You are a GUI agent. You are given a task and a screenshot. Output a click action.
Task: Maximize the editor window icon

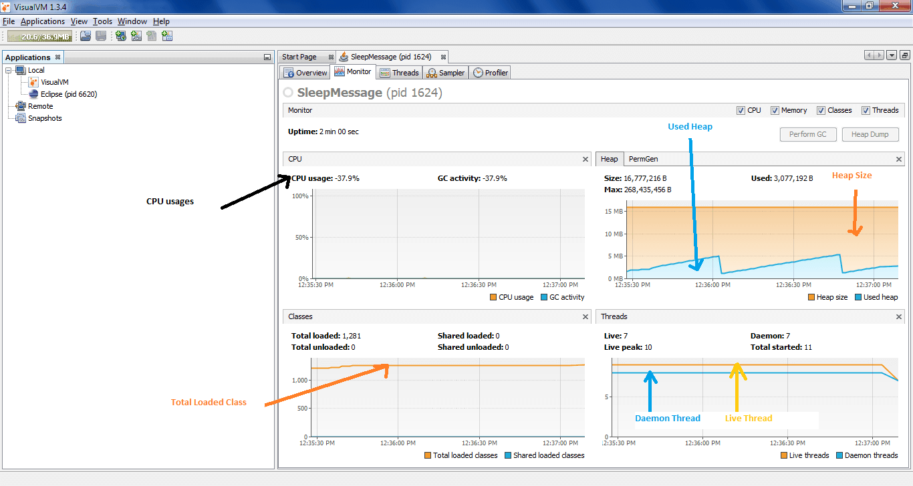click(x=904, y=55)
